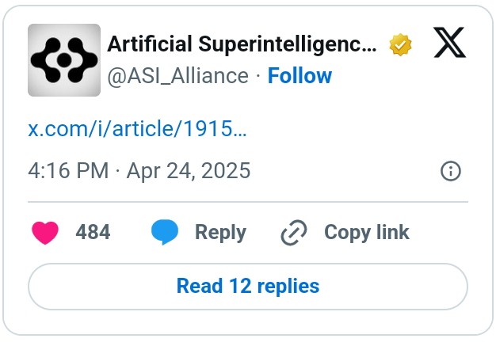This screenshot has height=346, width=496.
Task: Open Read 12 replies
Action: click(x=248, y=286)
